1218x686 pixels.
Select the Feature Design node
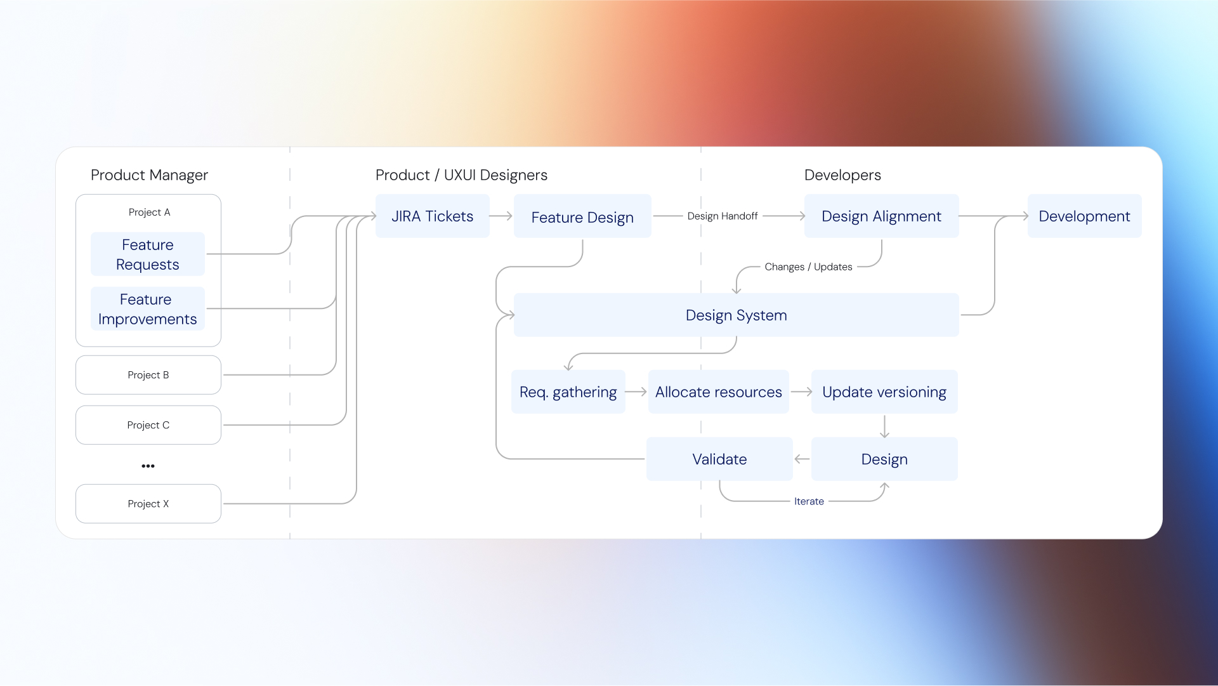coord(582,217)
